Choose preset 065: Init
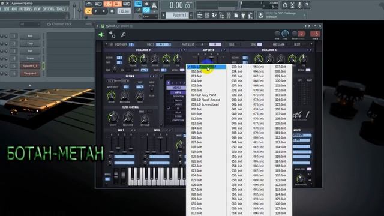This screenshot has height=216, width=384. pos(259,67)
